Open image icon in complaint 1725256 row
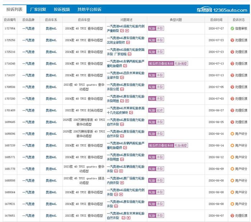This screenshot has width=251, height=222. click(128, 42)
